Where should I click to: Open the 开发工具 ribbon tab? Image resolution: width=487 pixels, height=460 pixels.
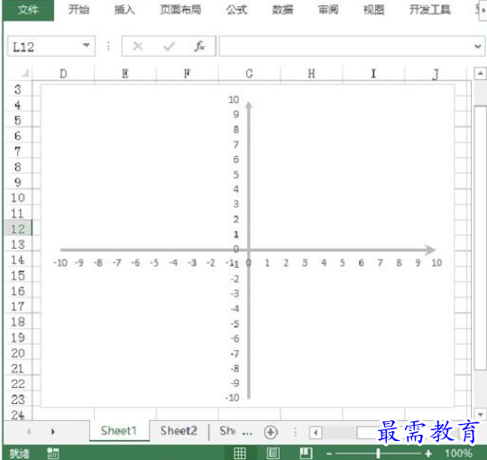pyautogui.click(x=430, y=10)
